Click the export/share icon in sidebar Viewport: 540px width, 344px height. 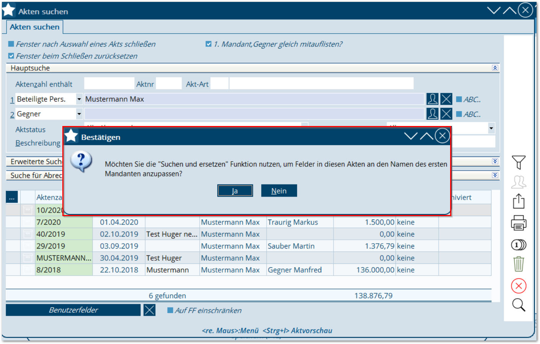[519, 201]
